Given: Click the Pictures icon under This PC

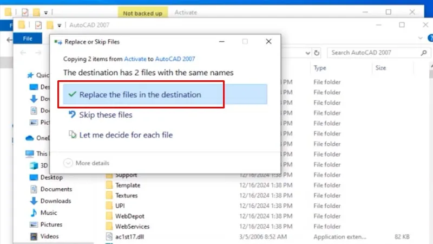Looking at the screenshot, I should (x=33, y=224).
